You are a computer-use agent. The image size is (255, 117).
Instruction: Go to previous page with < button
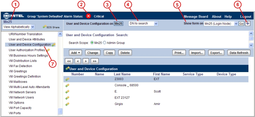[x=78, y=61]
